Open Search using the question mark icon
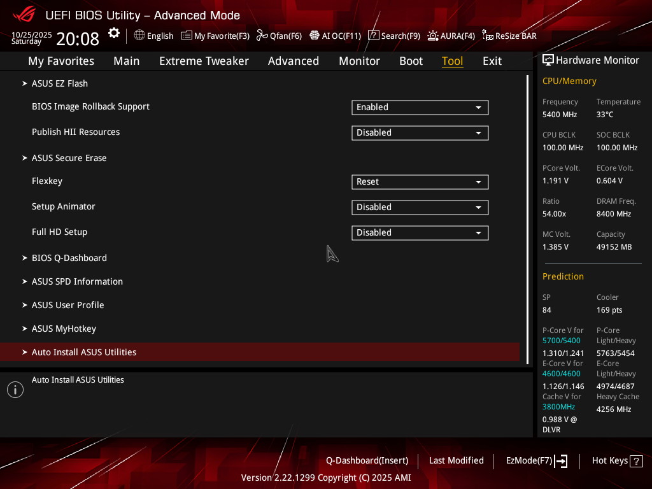The height and width of the screenshot is (489, 652). click(374, 36)
